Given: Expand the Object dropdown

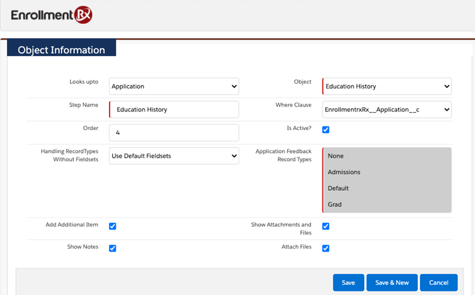Looking at the screenshot, I should (x=387, y=86).
